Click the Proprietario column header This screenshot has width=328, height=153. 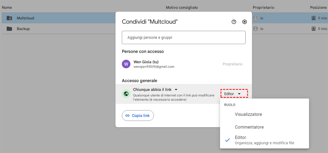(263, 8)
